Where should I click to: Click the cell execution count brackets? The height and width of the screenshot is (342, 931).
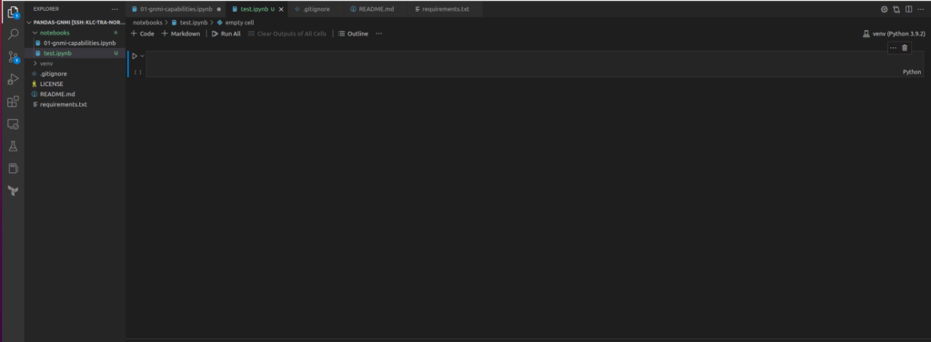138,72
